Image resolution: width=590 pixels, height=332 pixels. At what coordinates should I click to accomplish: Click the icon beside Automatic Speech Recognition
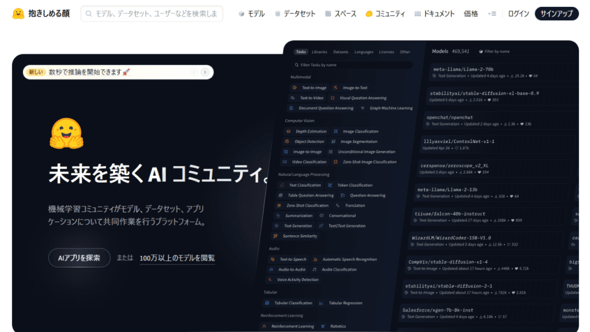point(315,259)
